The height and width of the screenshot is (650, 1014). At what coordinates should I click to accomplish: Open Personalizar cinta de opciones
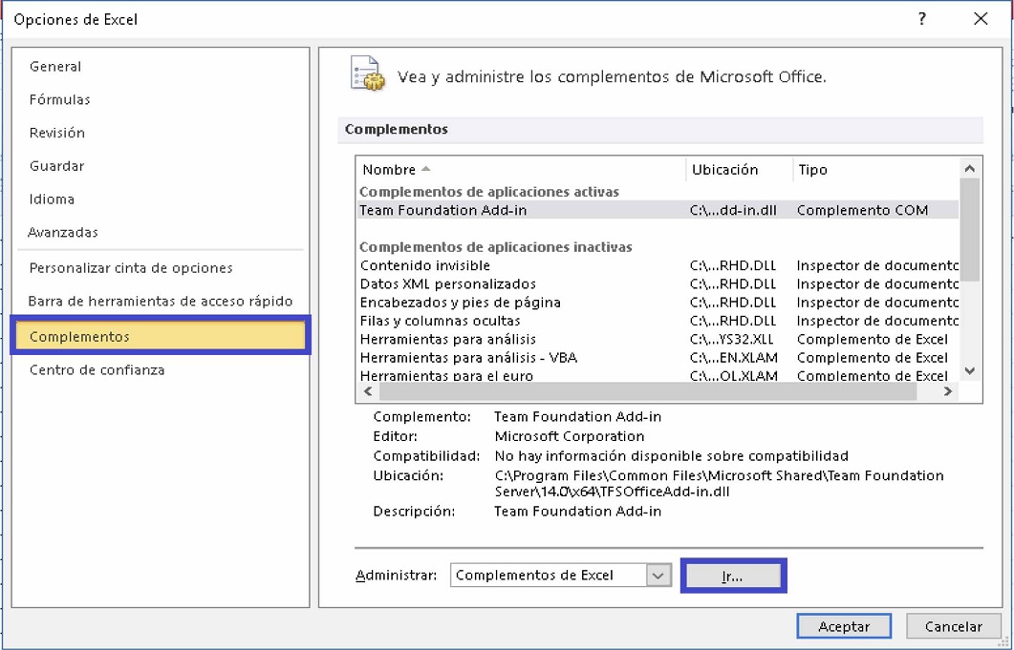pyautogui.click(x=131, y=268)
